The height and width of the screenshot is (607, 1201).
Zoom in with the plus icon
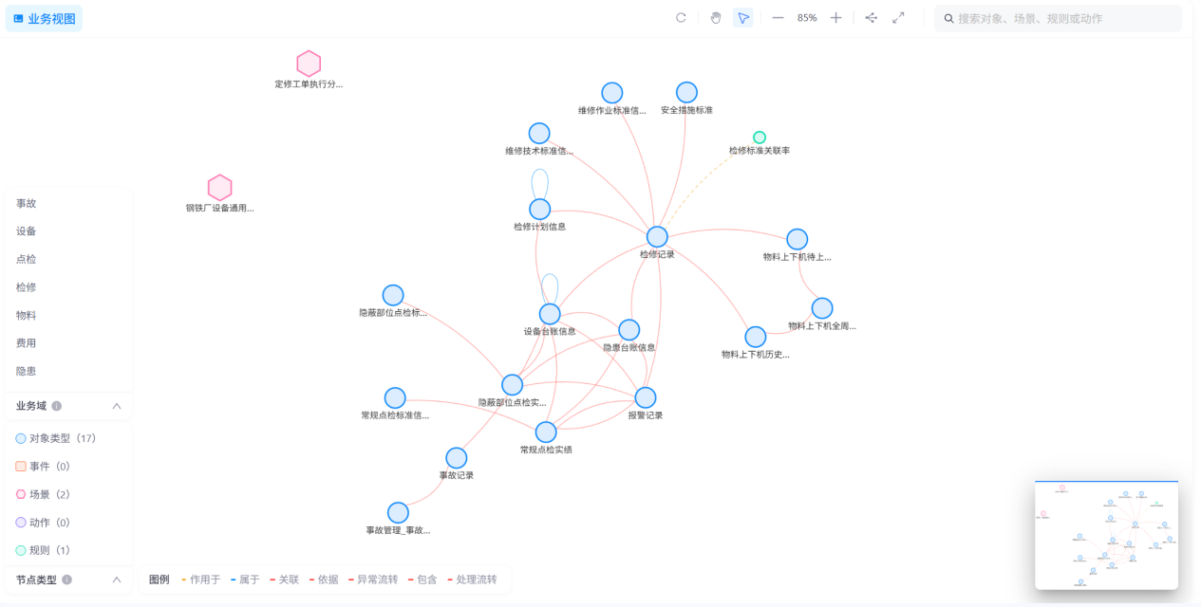[x=835, y=18]
